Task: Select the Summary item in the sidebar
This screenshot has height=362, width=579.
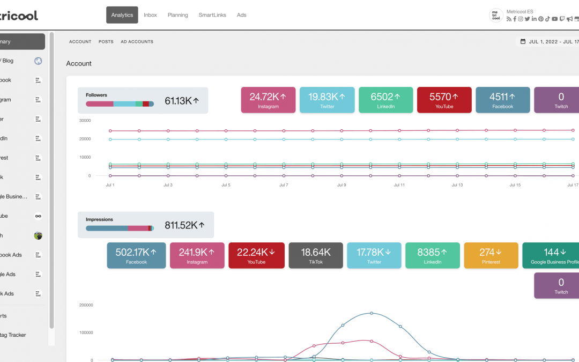Action: [22, 41]
